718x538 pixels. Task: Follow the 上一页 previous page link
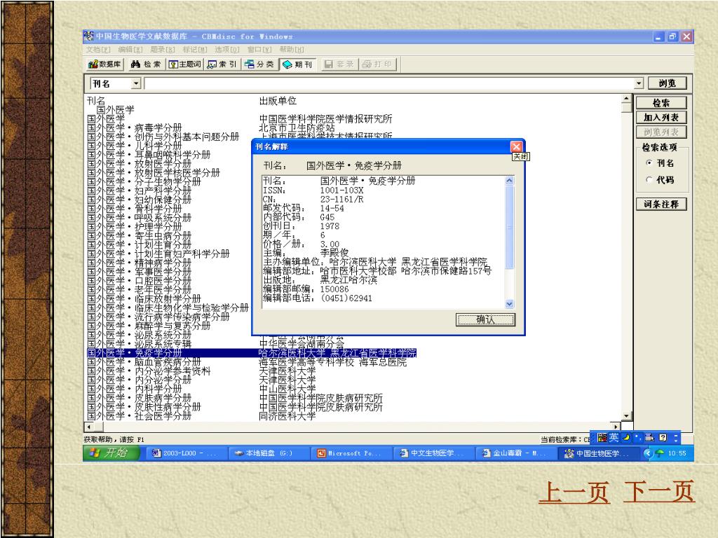coord(574,492)
